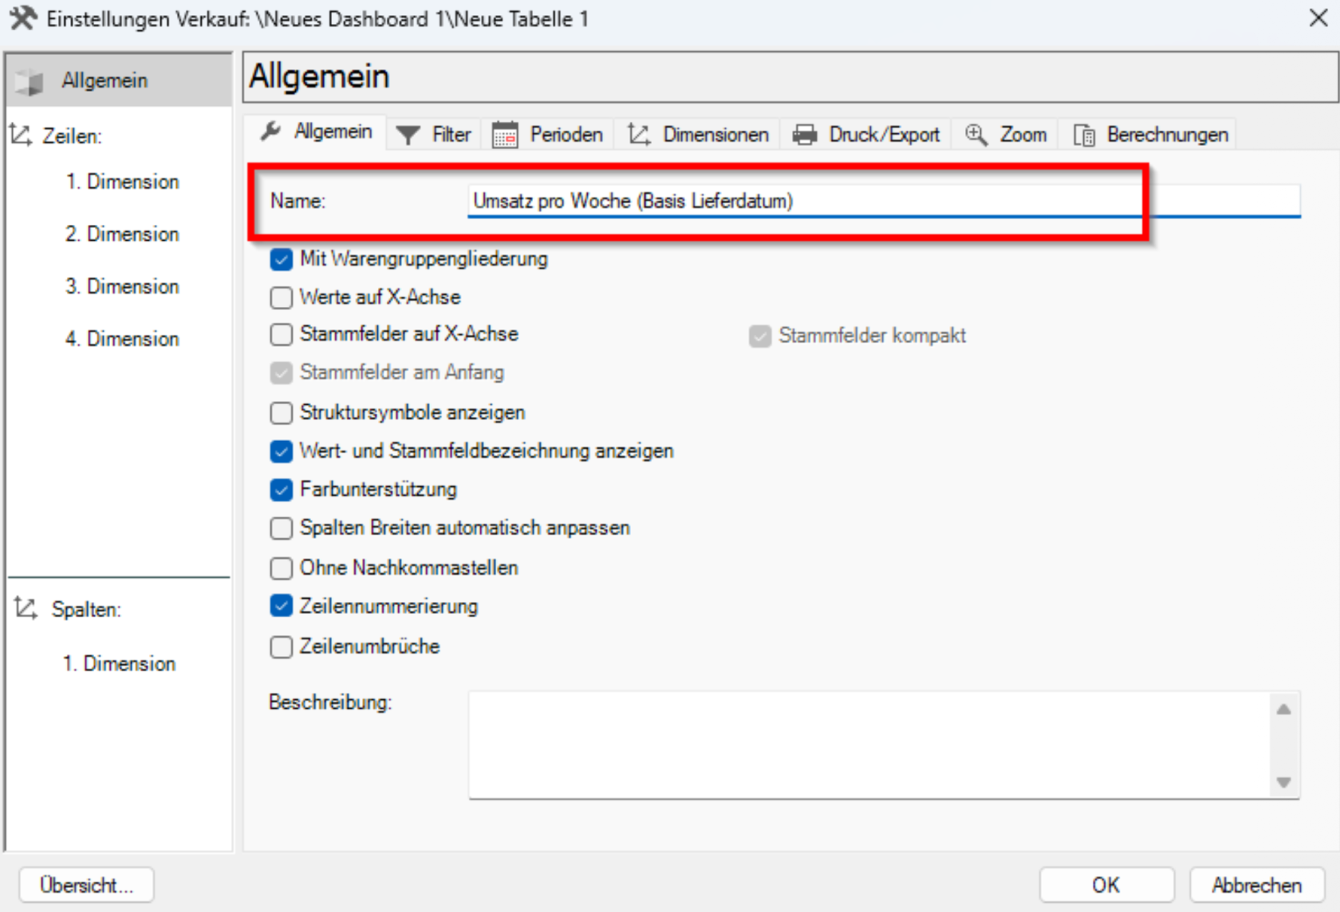1340x912 pixels.
Task: Select 4. Dimension under Zeilen
Action: point(122,340)
